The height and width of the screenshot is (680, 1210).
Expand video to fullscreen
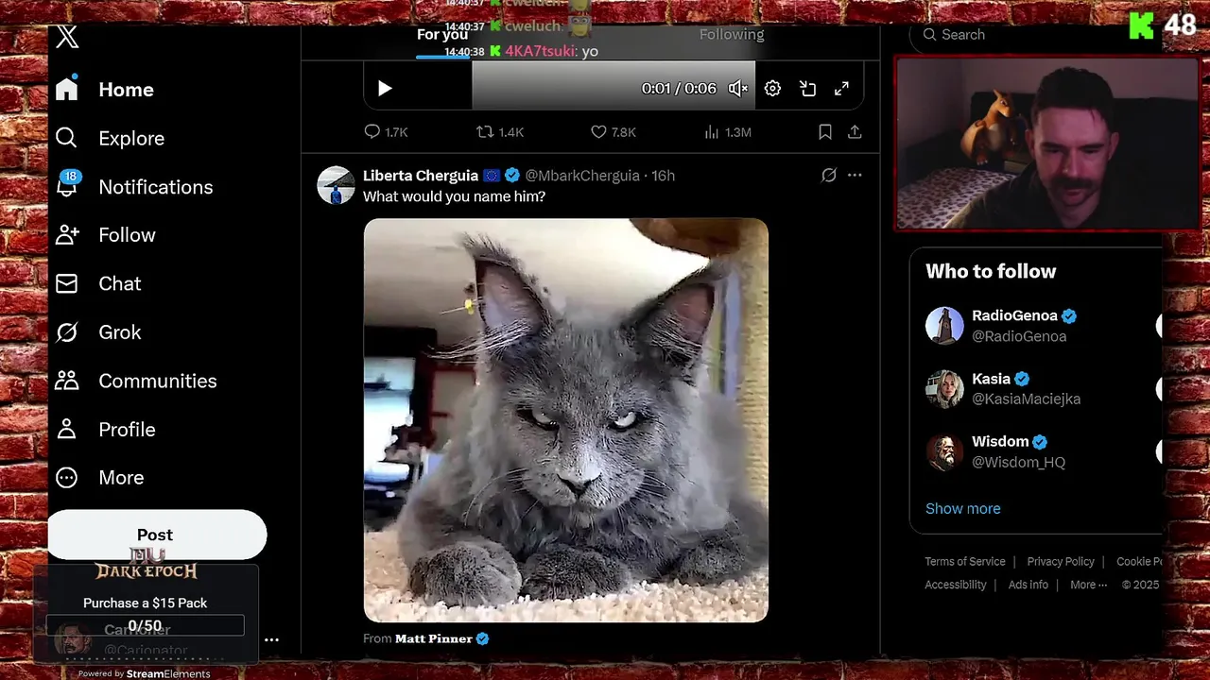coord(841,88)
